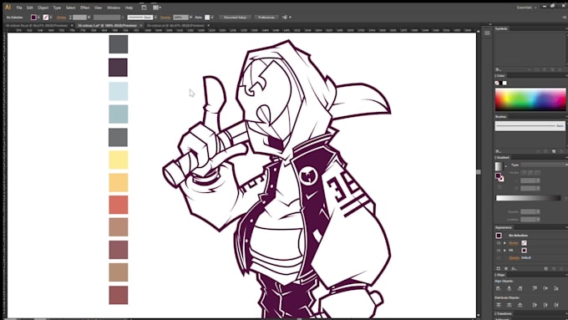The height and width of the screenshot is (320, 568).
Task: Click vertical distribute bottom icon
Action: pos(520,305)
